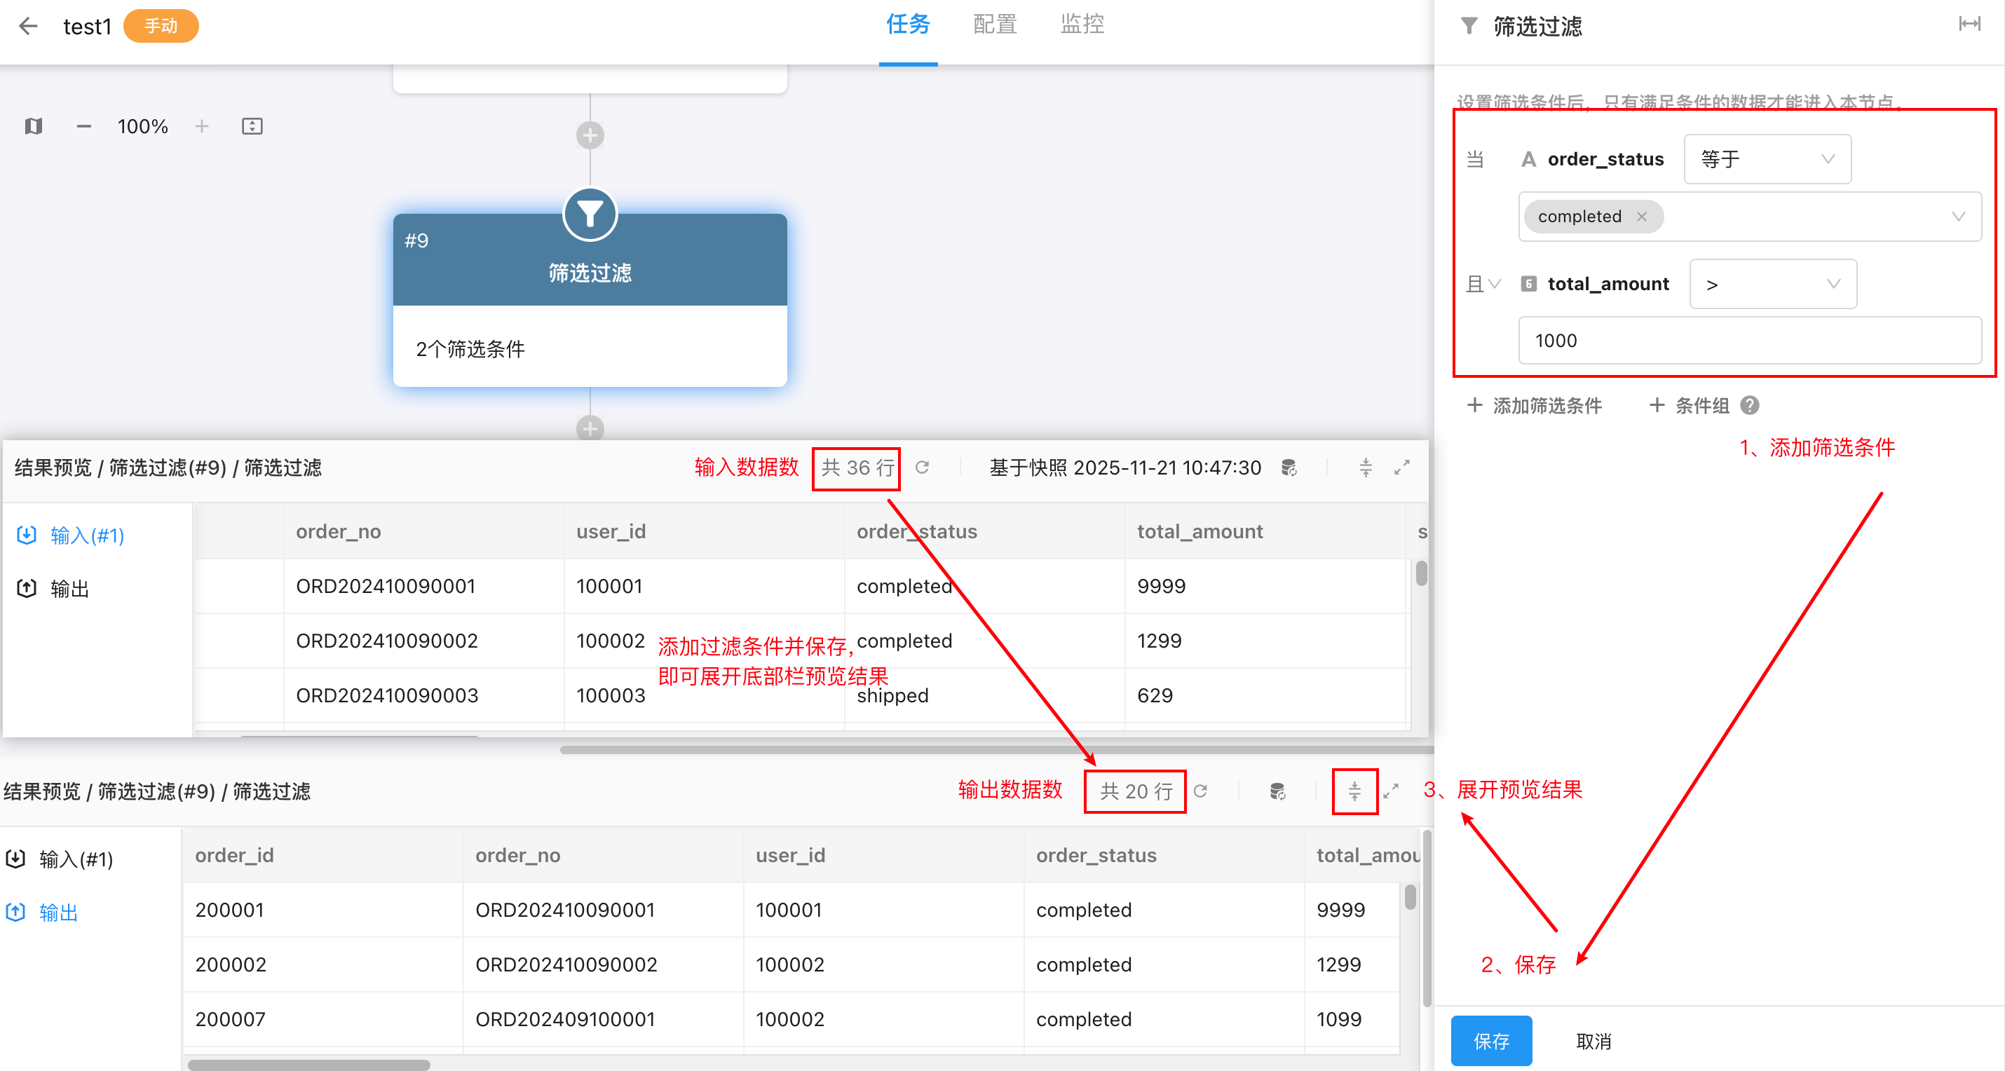Click 添加筛选条件 to add condition
Viewport: 2005px width, 1071px height.
tap(1534, 406)
